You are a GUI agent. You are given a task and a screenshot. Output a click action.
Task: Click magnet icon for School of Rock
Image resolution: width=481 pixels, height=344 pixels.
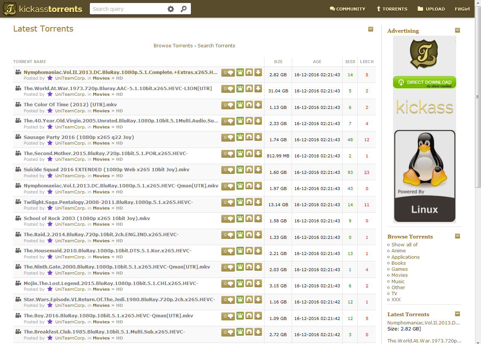(x=249, y=218)
